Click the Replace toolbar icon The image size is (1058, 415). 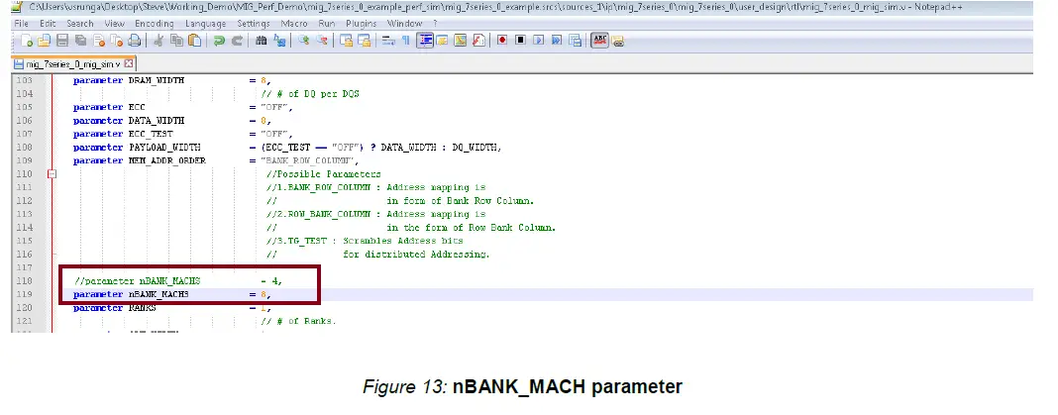tap(279, 41)
